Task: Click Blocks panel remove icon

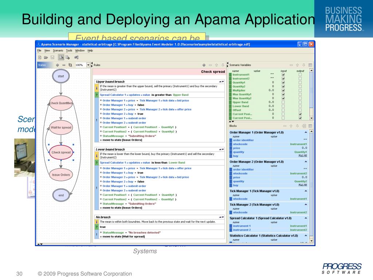Action: click(285, 126)
